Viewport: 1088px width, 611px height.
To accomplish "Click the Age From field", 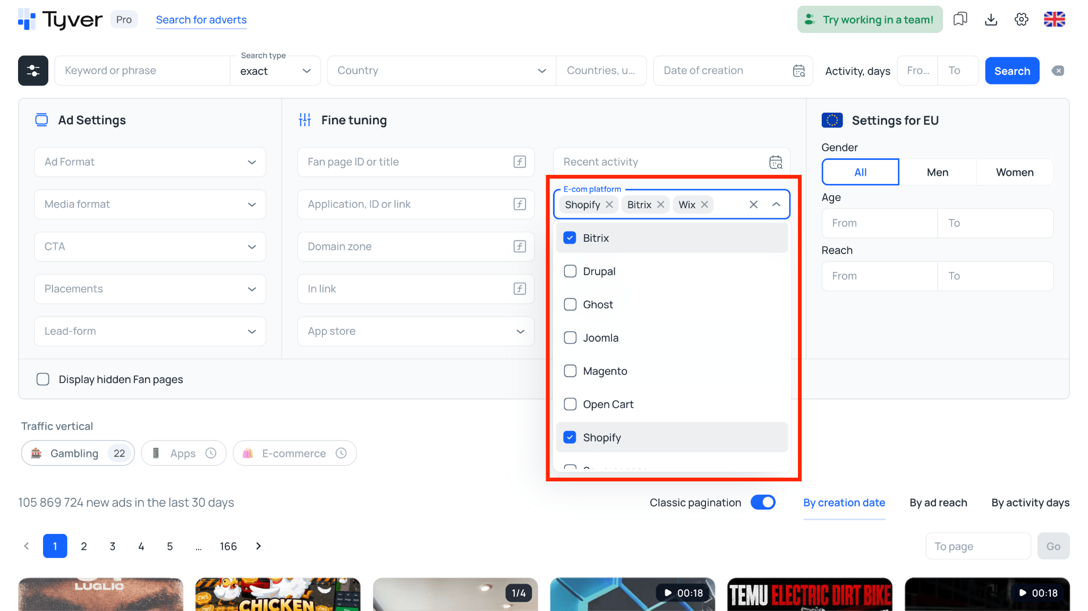I will click(x=880, y=223).
